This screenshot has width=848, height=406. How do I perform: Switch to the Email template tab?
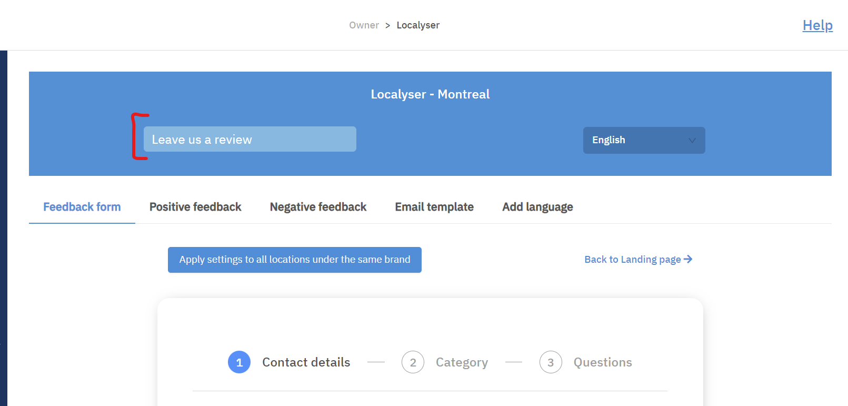[x=434, y=207]
